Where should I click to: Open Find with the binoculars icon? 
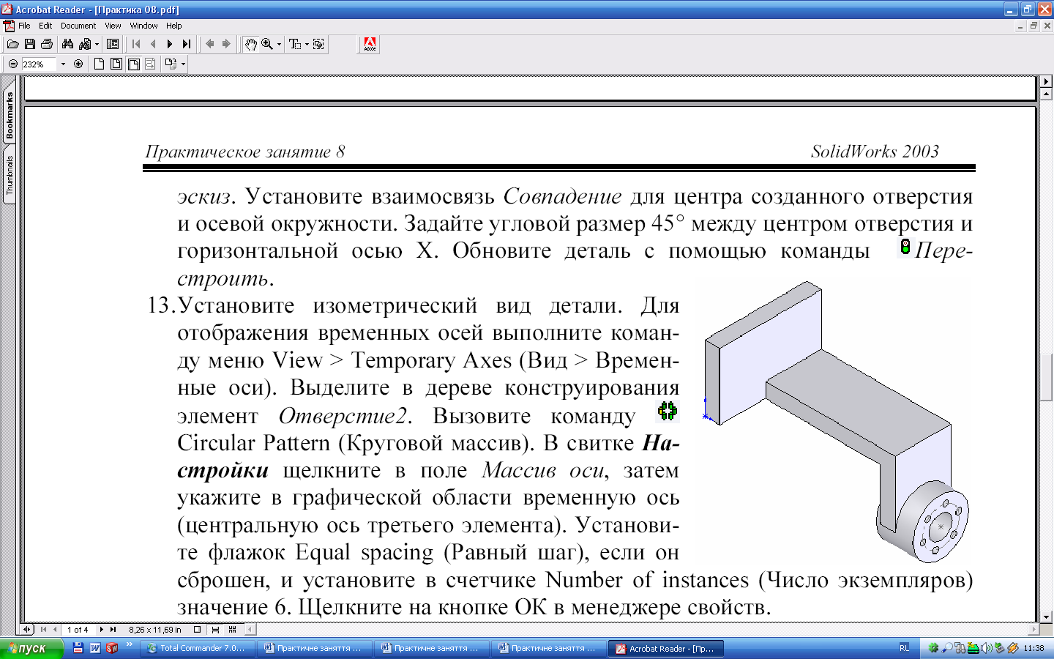[x=67, y=45]
